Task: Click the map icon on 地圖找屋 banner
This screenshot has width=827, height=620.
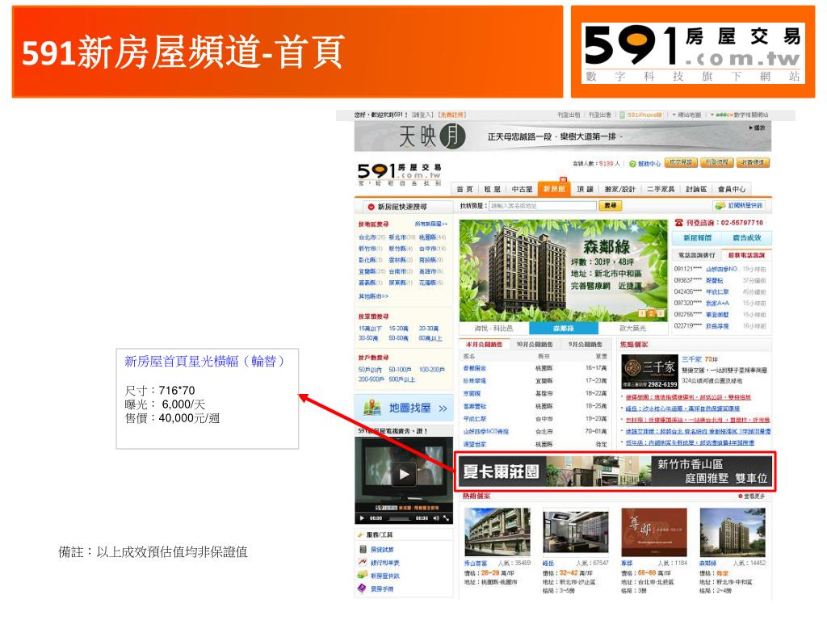Action: point(372,408)
